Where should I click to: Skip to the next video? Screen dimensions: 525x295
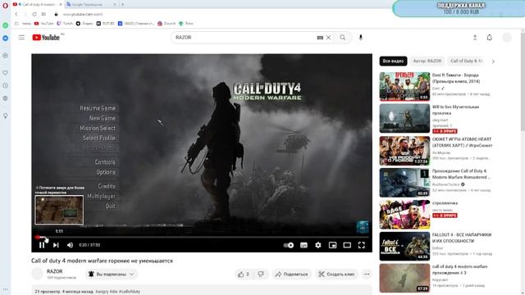click(56, 245)
